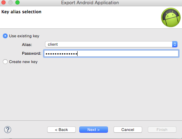Click the disabled Finish button

[x=162, y=130]
